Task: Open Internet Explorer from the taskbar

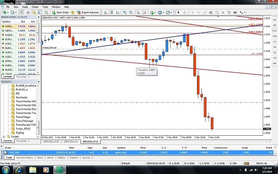Action: coord(19,170)
